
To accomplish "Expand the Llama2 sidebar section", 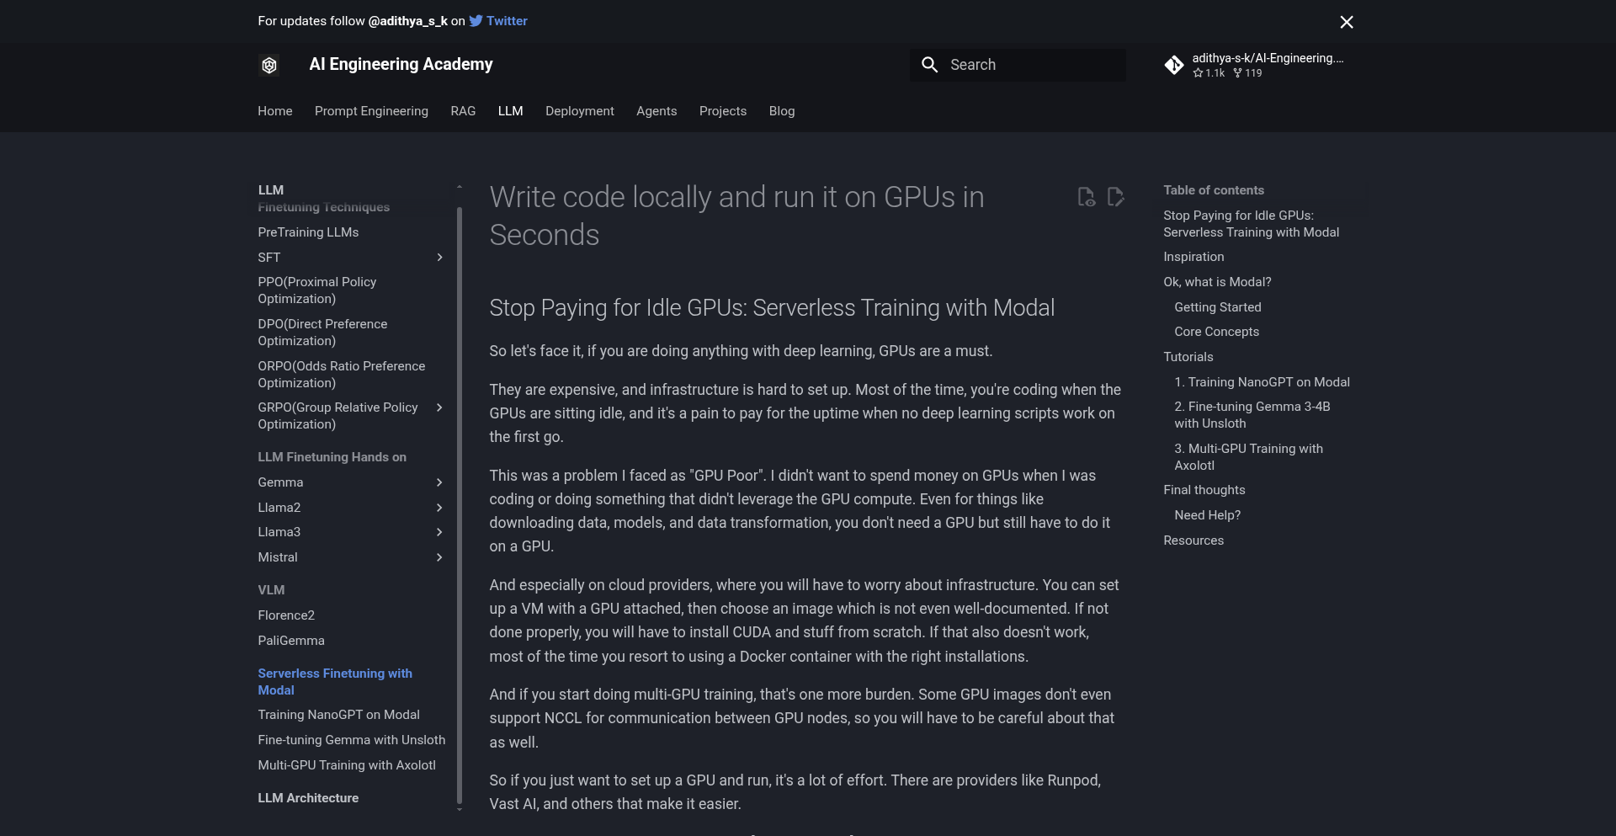I will 439,508.
